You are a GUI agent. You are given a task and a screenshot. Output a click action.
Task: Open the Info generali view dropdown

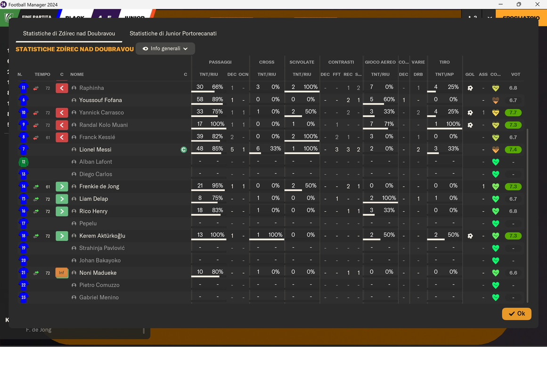(165, 49)
